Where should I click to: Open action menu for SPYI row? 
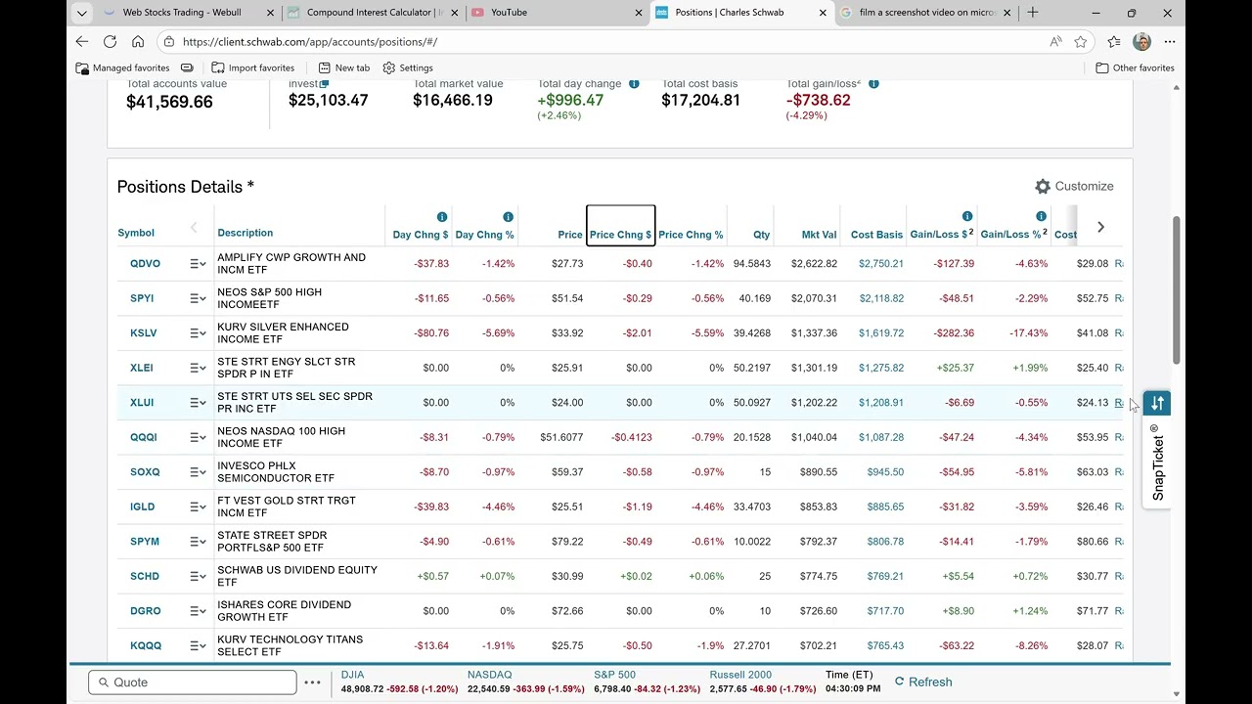pyautogui.click(x=198, y=298)
